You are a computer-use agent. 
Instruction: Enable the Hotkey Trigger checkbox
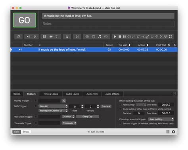click(x=36, y=101)
